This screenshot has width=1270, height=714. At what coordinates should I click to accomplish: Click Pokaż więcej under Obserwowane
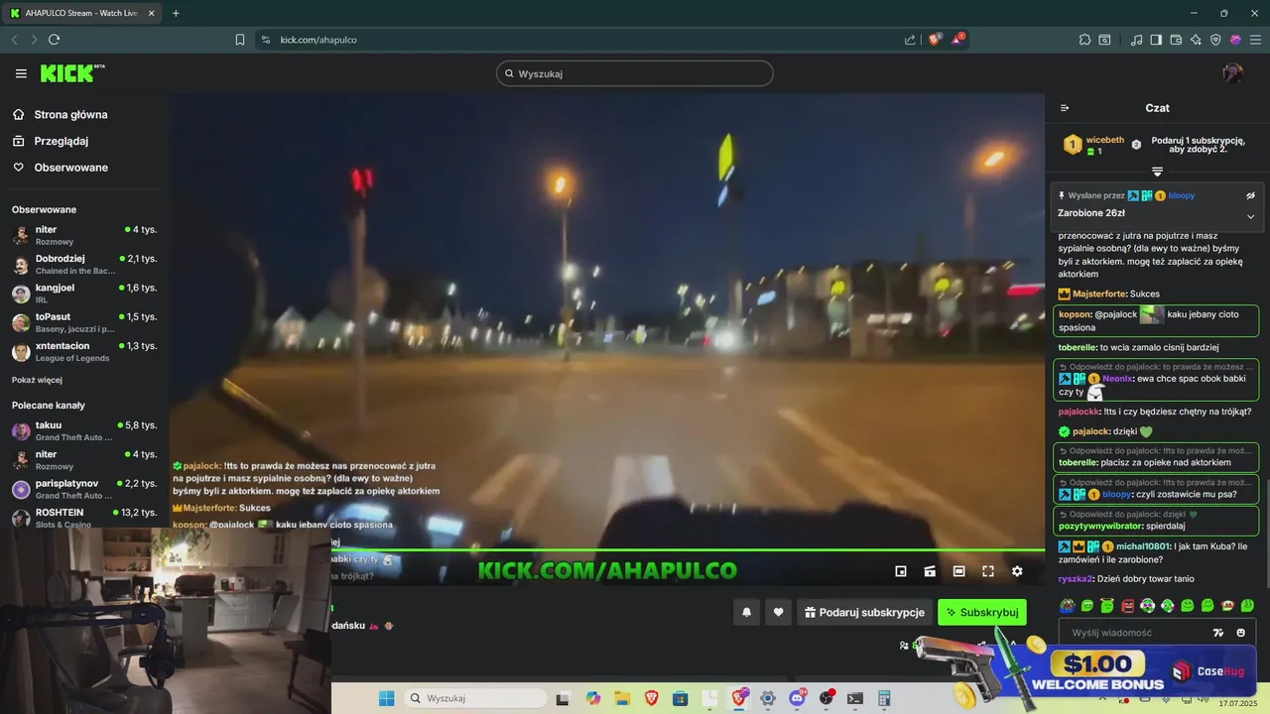(x=37, y=380)
